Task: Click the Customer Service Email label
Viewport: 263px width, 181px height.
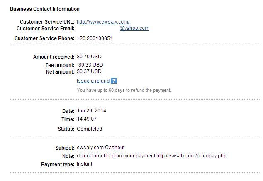Action: (x=45, y=28)
